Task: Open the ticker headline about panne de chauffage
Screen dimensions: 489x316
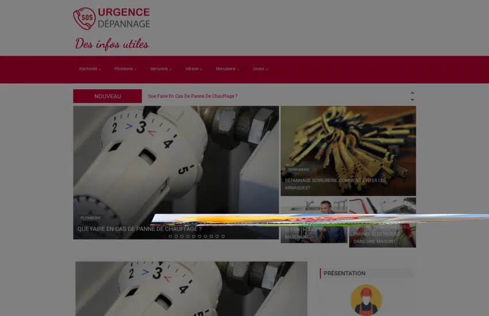Action: tap(192, 97)
